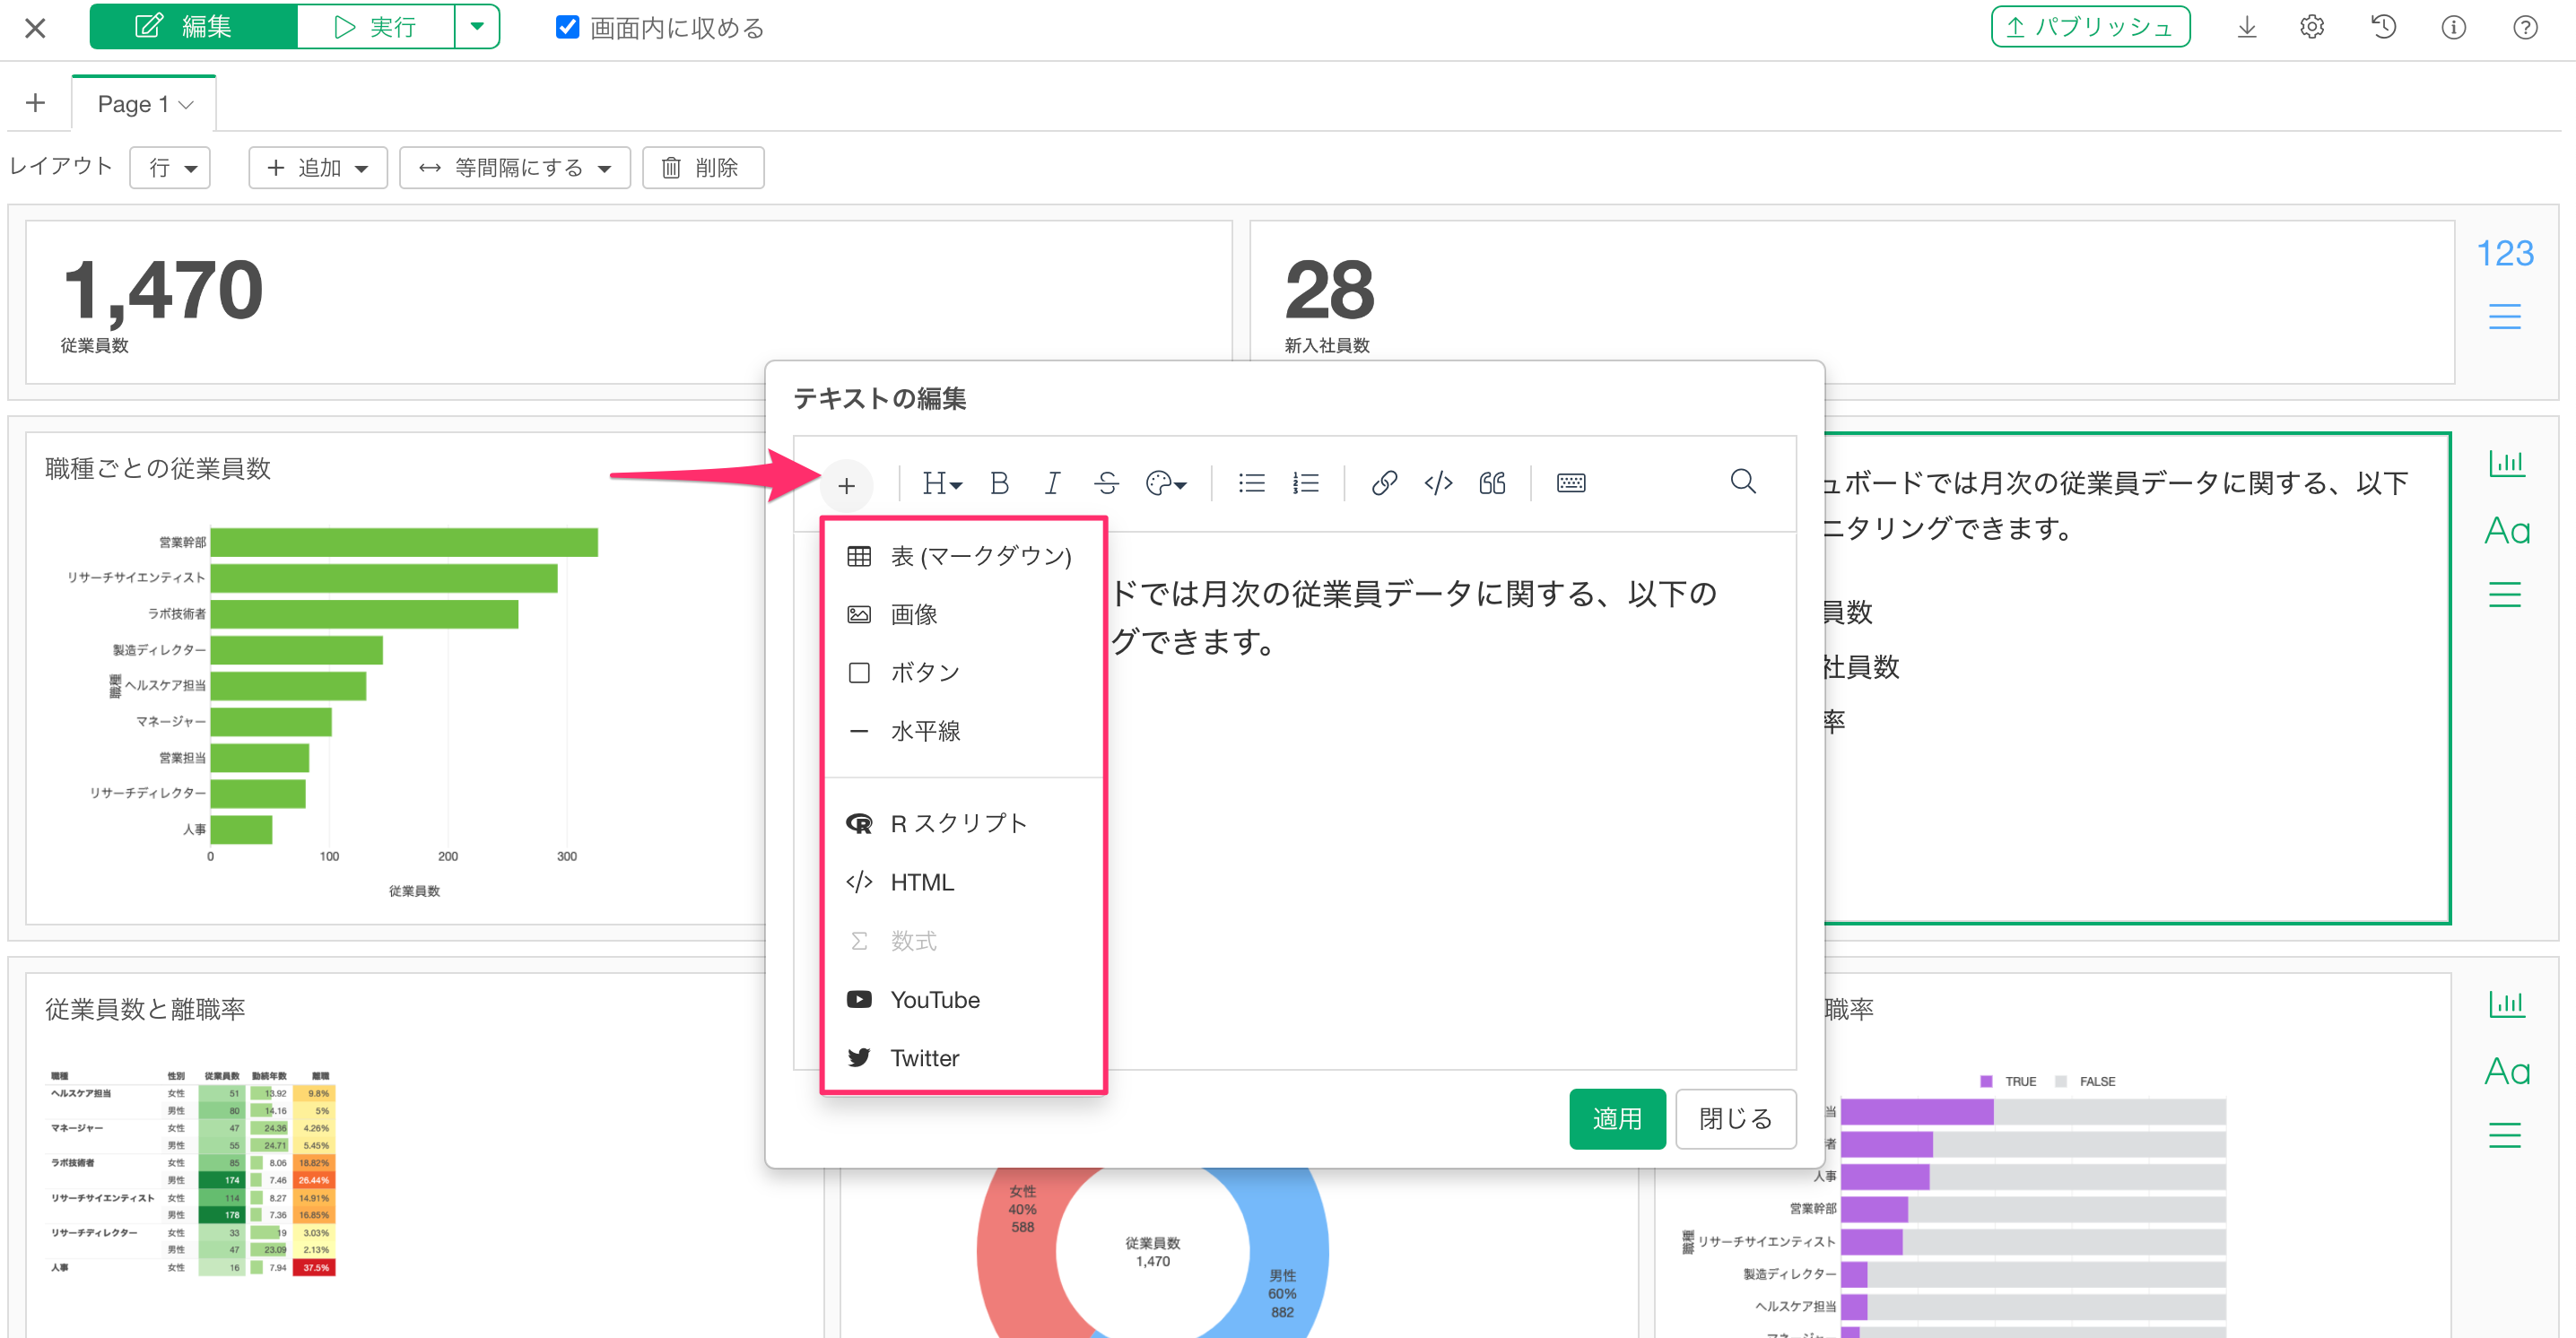Click the FALSE legend entry
The width and height of the screenshot is (2576, 1338).
2085,1081
